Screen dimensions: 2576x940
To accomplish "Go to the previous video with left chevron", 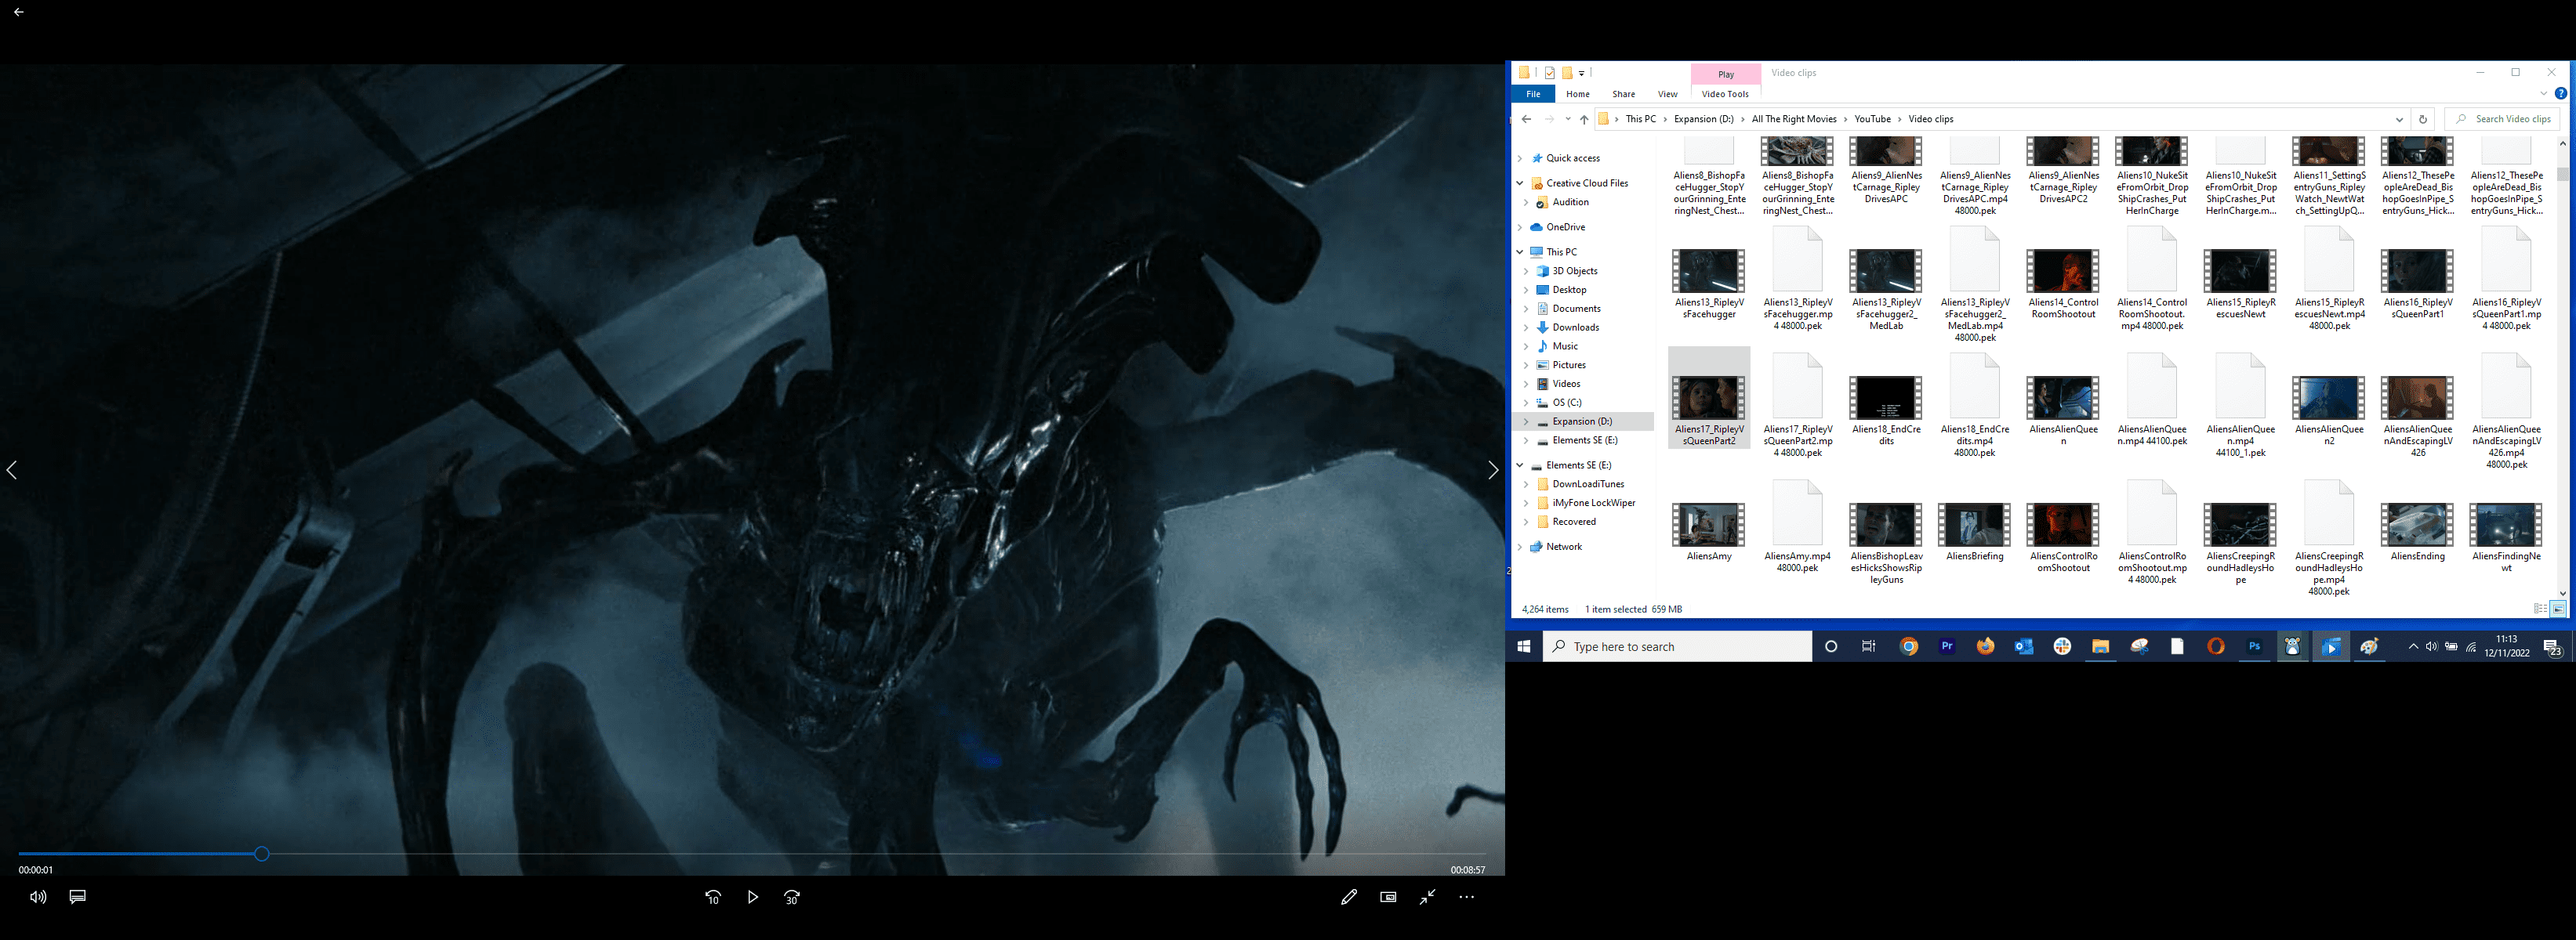I will point(12,469).
